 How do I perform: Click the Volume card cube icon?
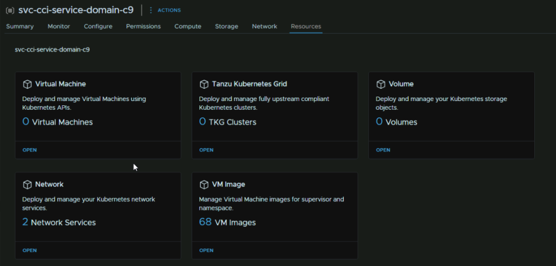click(x=381, y=84)
